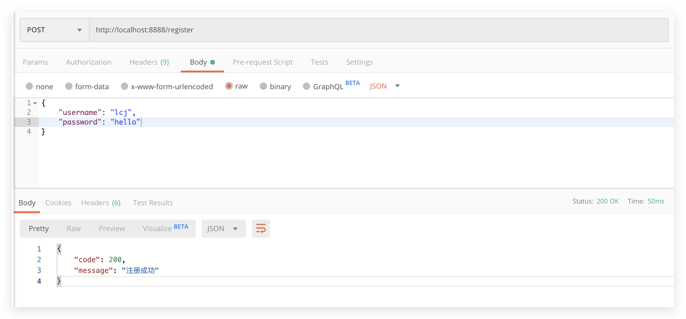The height and width of the screenshot is (319, 686).
Task: Open the response format JSON dropdown
Action: pyautogui.click(x=224, y=229)
